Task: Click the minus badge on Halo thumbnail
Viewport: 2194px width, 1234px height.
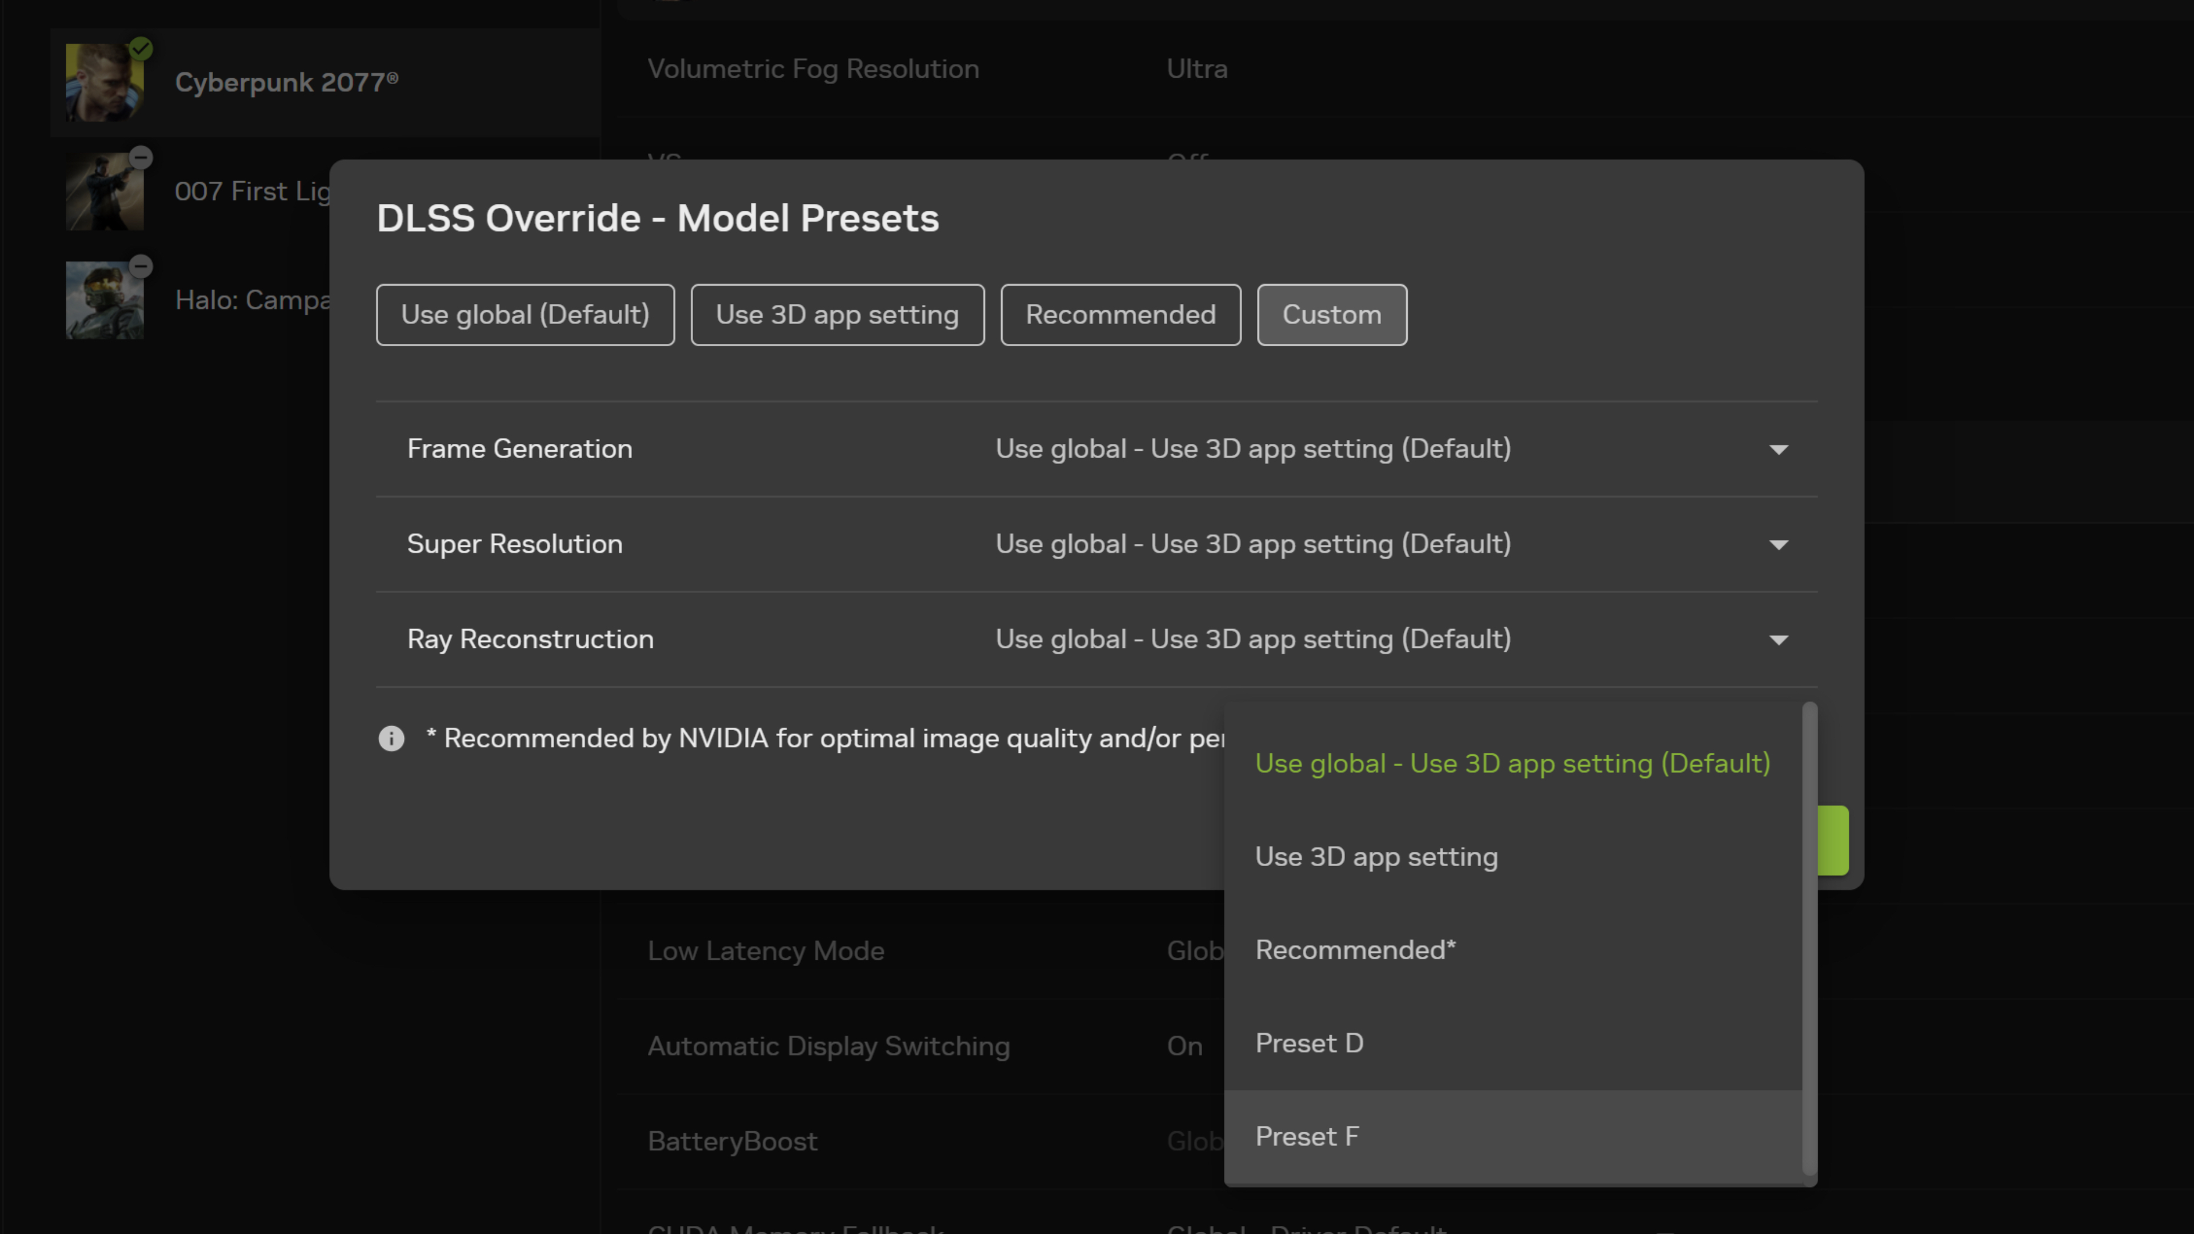Action: coord(141,267)
